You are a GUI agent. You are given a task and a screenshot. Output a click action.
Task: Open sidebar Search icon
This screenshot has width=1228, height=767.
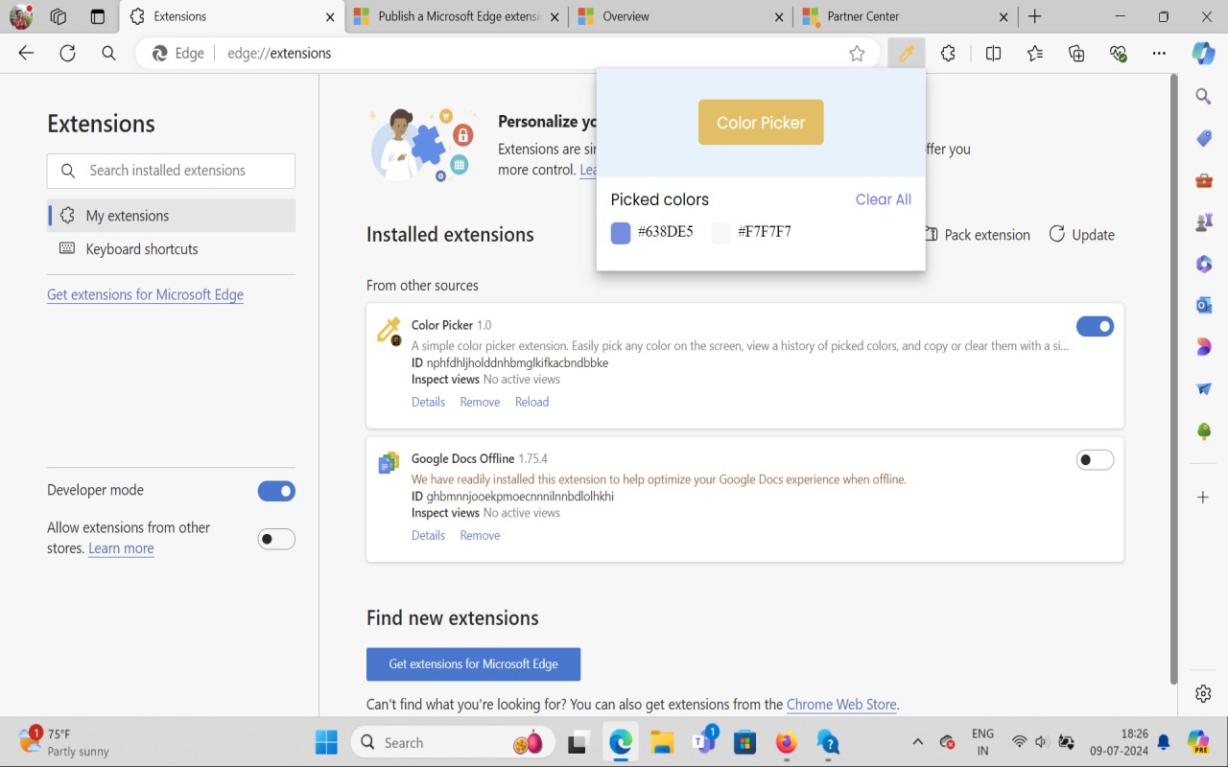[x=1203, y=96]
